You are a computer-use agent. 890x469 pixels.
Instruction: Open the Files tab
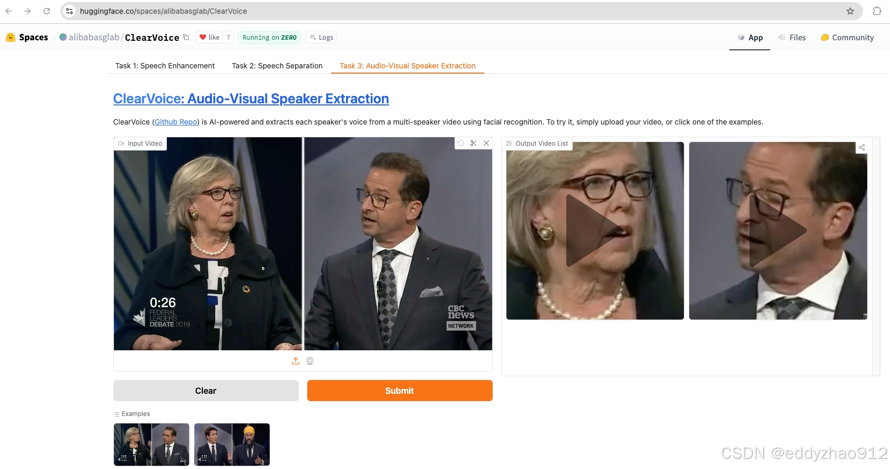[x=792, y=38]
